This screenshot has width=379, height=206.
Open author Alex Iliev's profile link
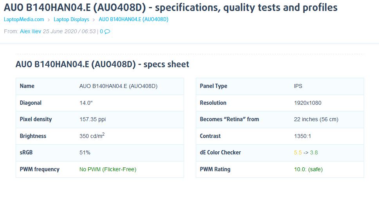click(x=31, y=31)
